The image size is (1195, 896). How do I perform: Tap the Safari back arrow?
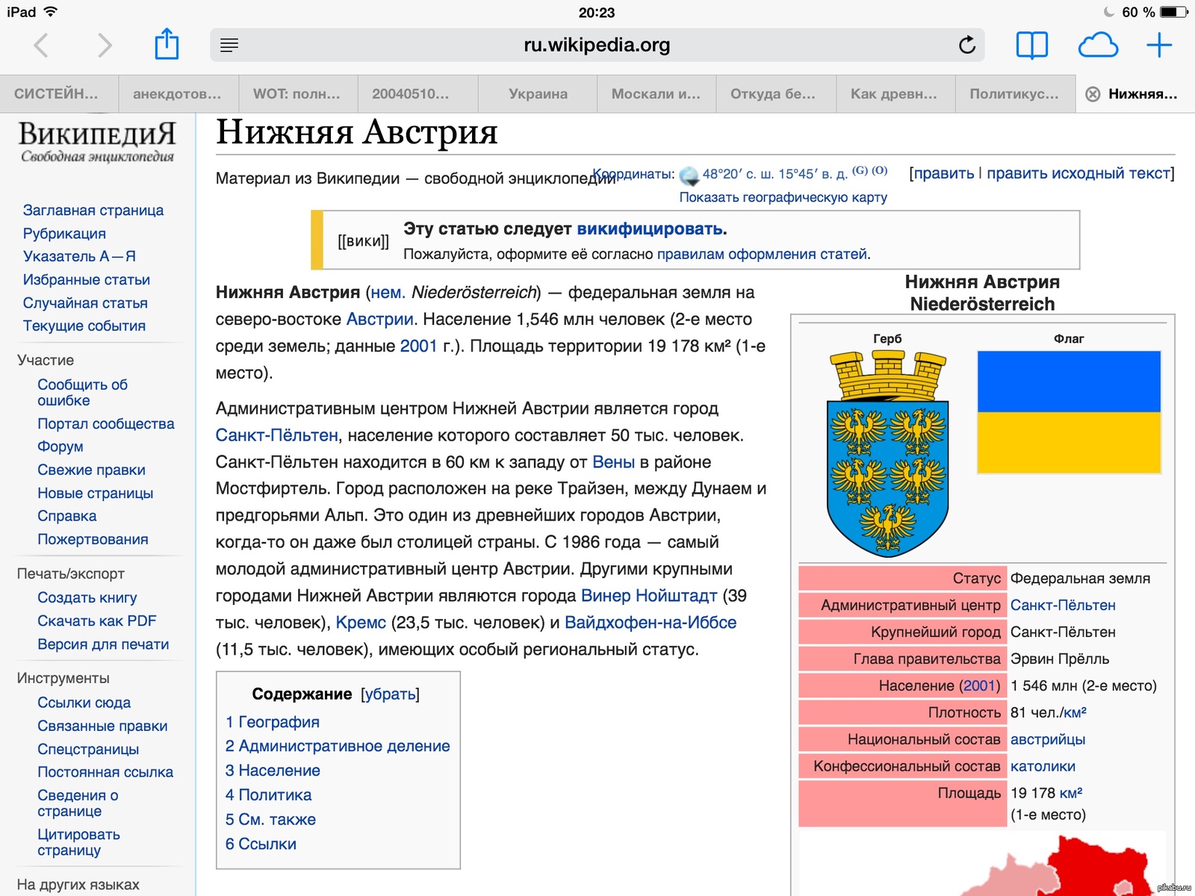[x=42, y=46]
